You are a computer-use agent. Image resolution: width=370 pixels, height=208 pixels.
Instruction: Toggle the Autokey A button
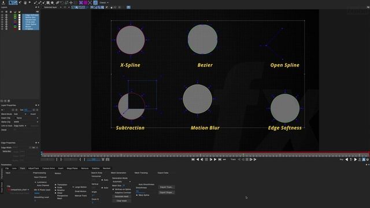[364, 159]
